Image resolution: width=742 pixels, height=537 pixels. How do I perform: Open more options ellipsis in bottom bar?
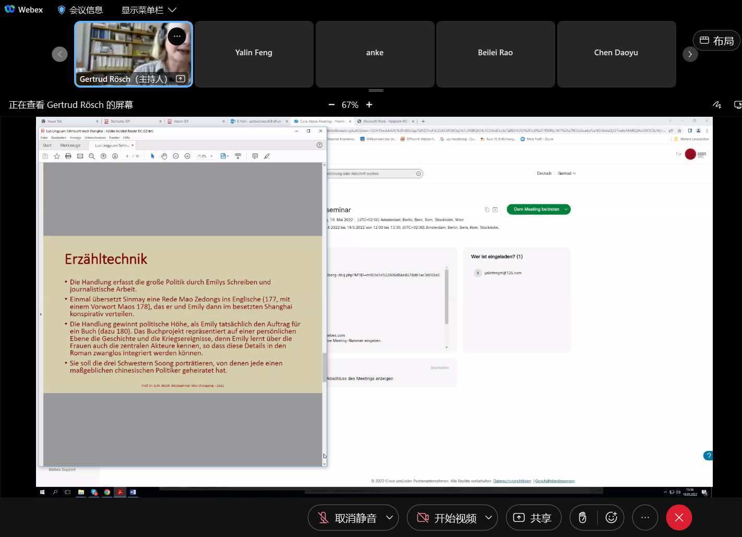[x=645, y=518]
